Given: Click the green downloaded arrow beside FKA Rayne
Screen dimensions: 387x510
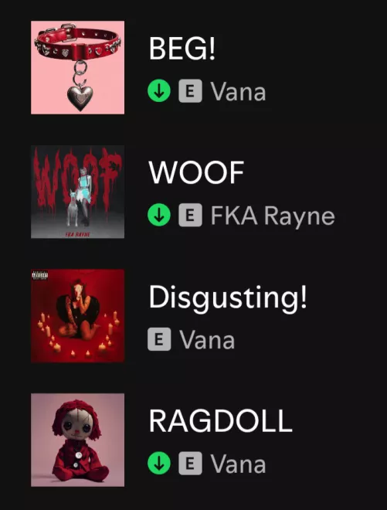Looking at the screenshot, I should (x=159, y=215).
